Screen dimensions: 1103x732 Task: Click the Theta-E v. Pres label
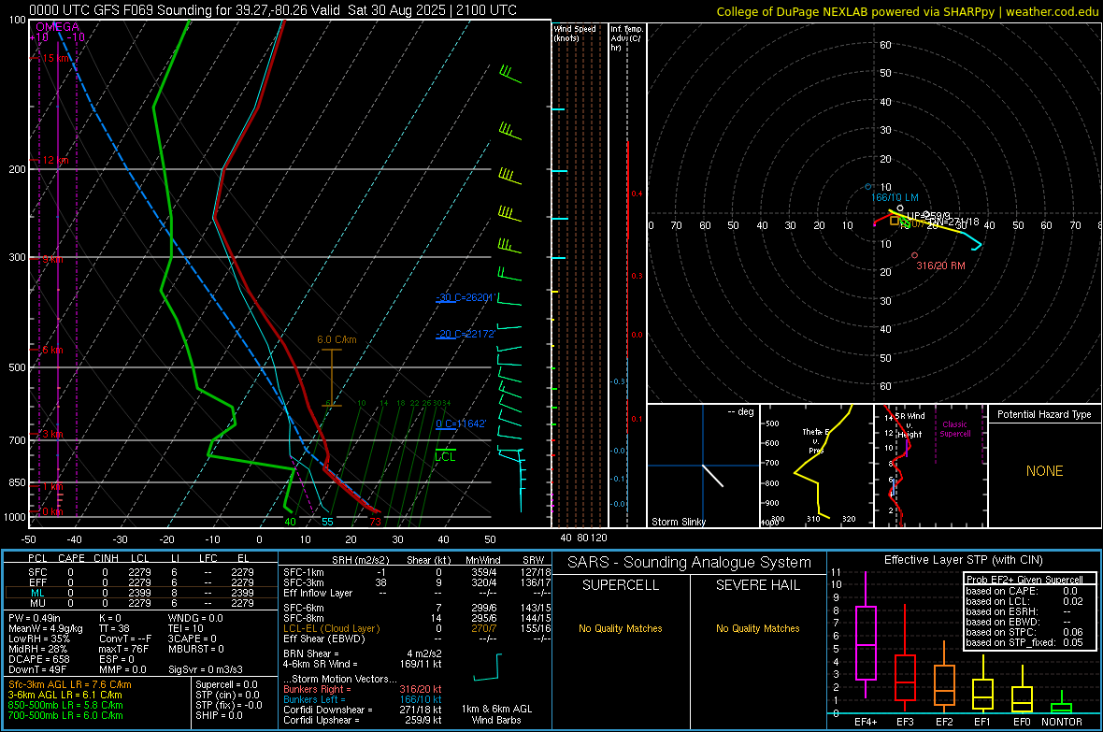coord(815,441)
